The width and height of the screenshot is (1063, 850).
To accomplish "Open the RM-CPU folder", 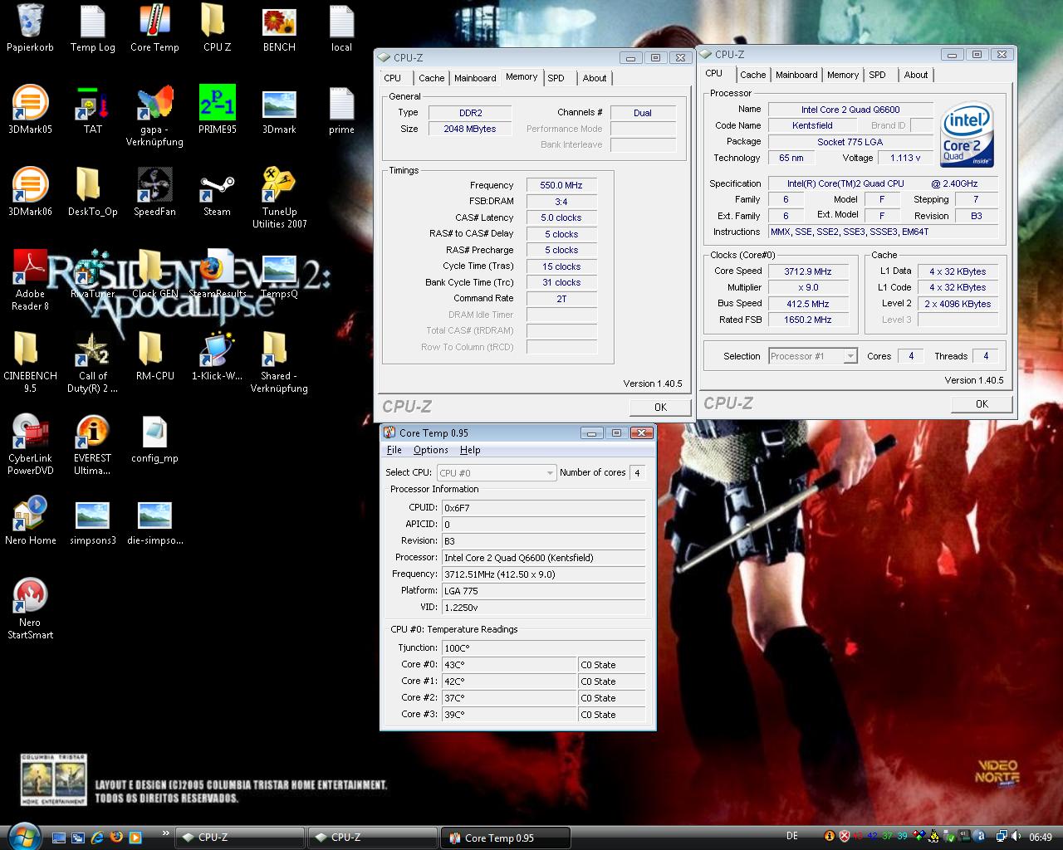I will 154,356.
